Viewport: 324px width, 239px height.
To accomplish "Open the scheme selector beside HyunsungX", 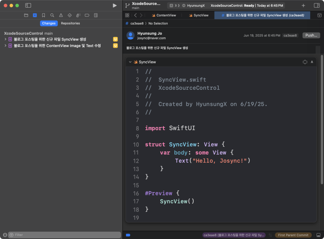I will pyautogui.click(x=174, y=5).
